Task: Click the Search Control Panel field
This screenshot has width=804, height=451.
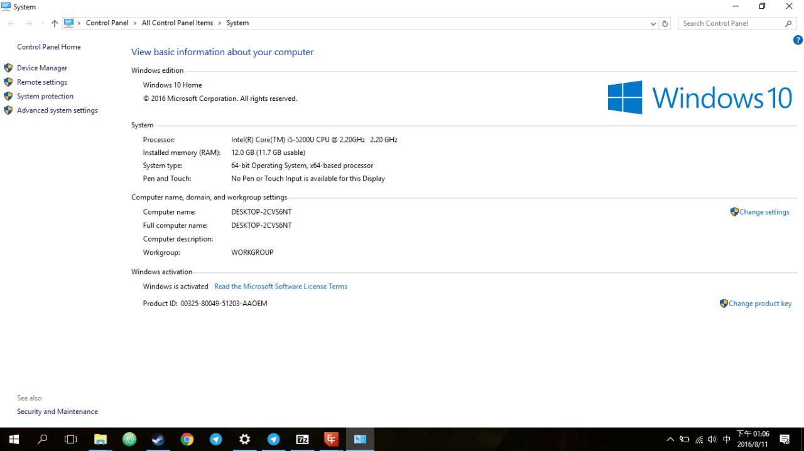Action: point(729,23)
